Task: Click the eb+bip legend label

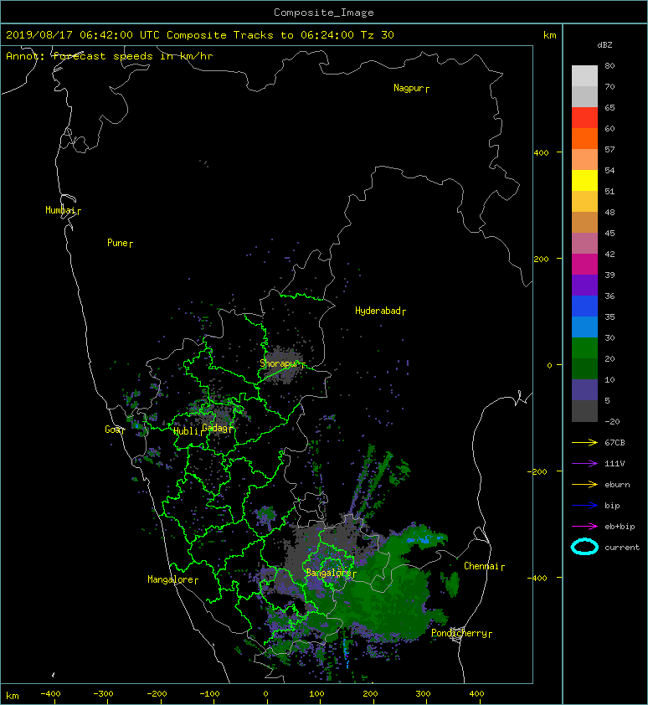Action: click(620, 527)
